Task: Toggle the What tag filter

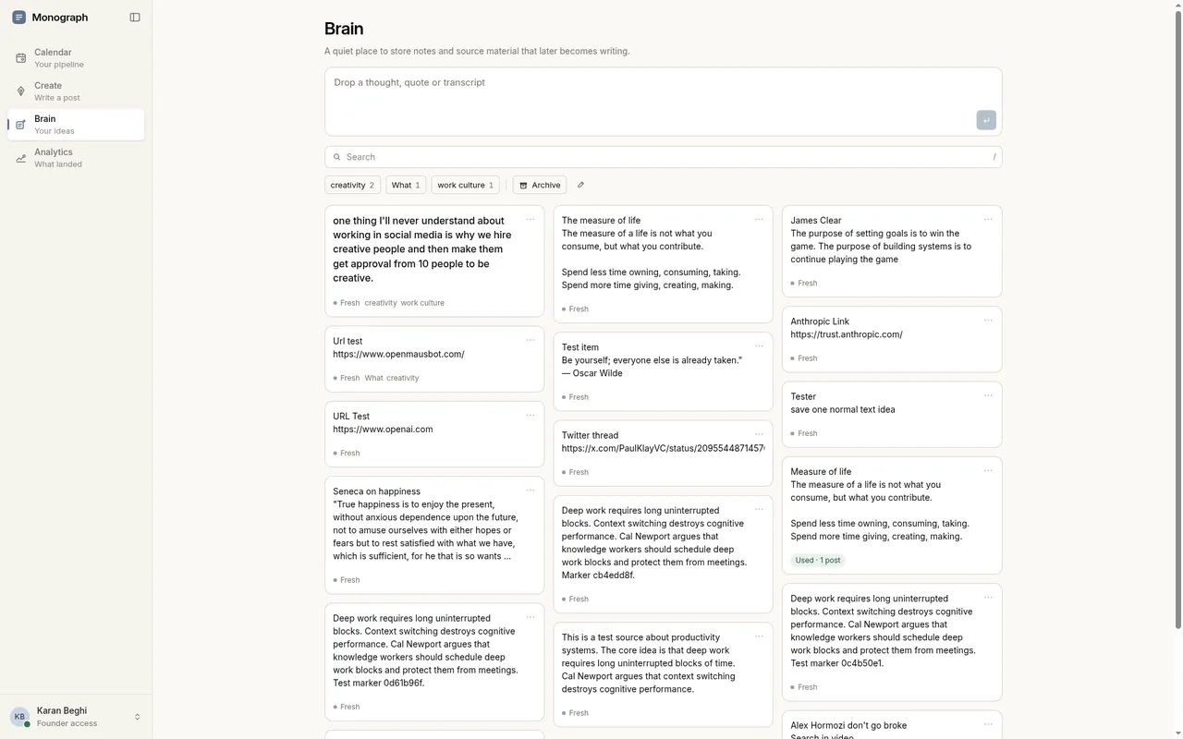Action: (406, 185)
